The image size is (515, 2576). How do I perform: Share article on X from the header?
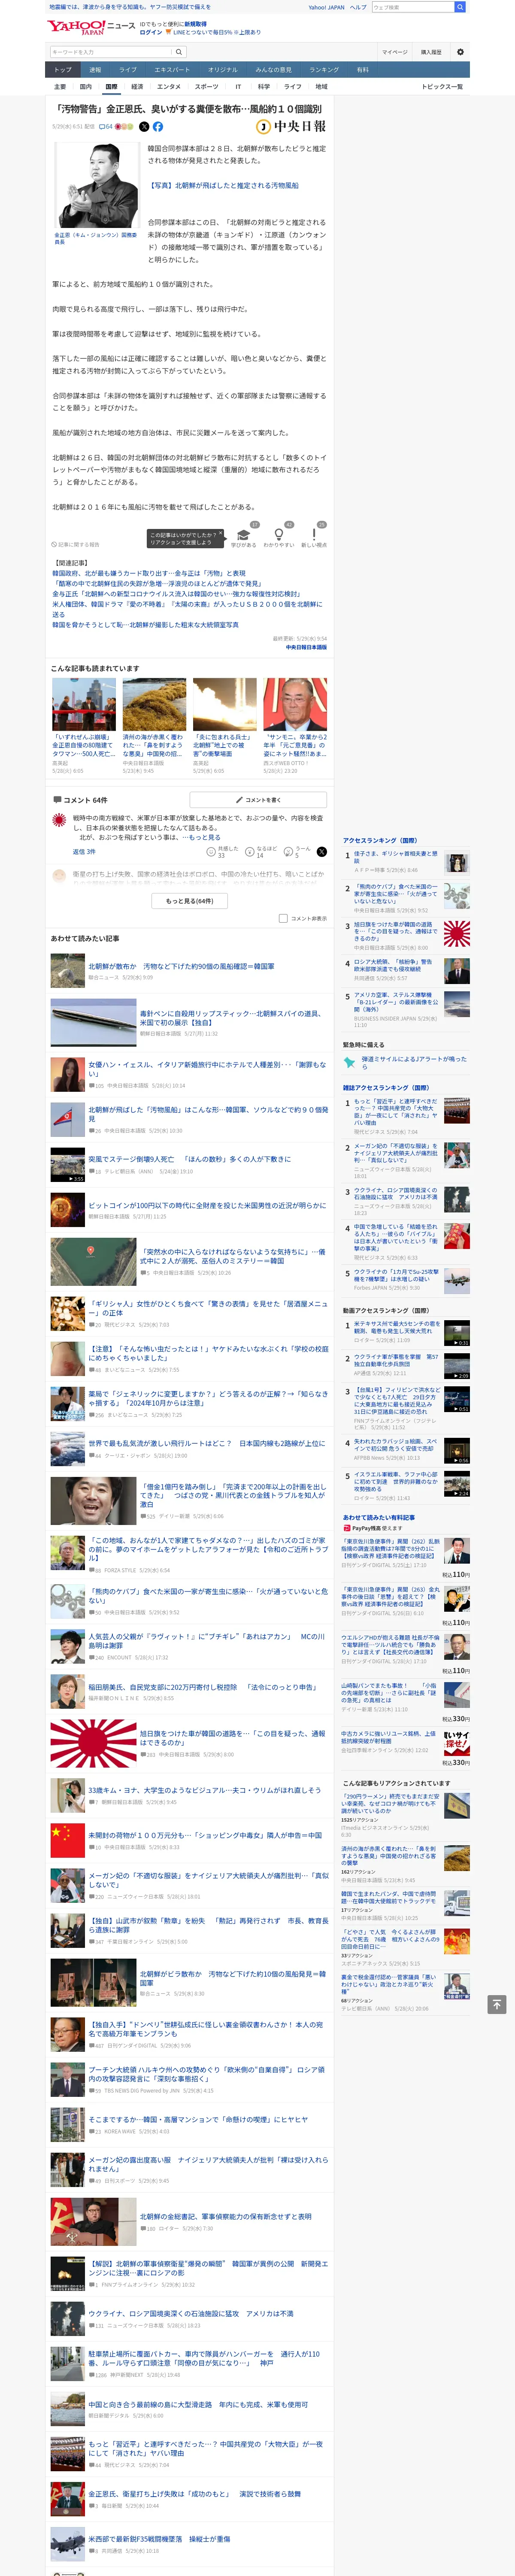coord(144,127)
